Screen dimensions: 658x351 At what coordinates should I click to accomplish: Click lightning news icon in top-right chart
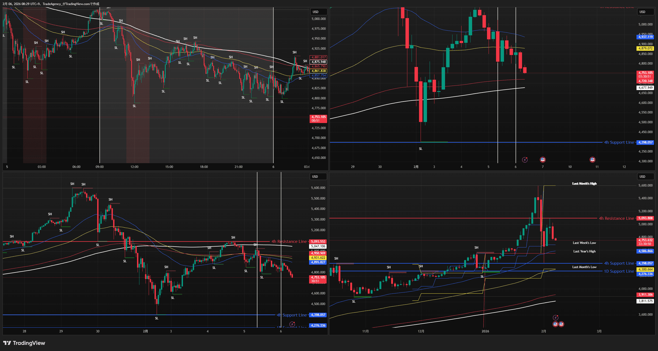[x=525, y=160]
